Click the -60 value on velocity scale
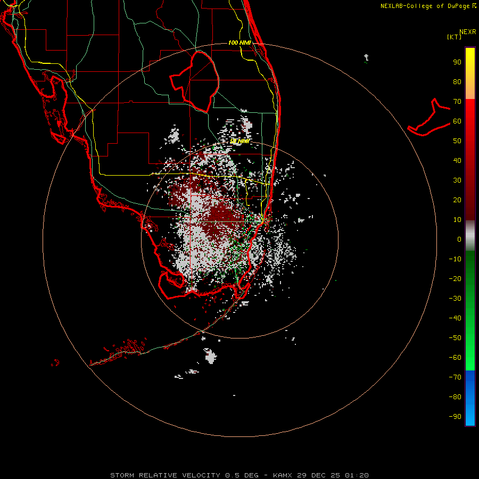The image size is (479, 479). click(x=455, y=358)
